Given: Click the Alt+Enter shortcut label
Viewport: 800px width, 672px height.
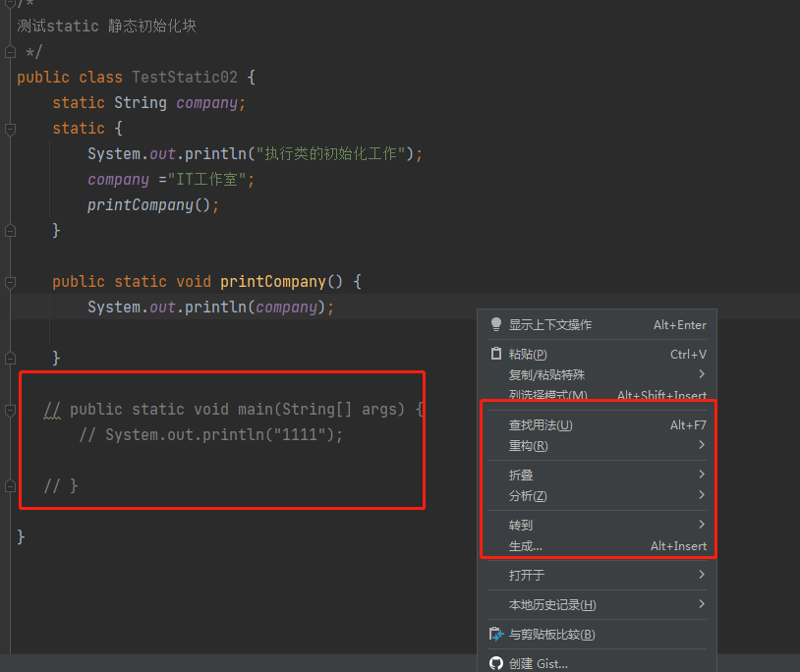Looking at the screenshot, I should (x=680, y=325).
